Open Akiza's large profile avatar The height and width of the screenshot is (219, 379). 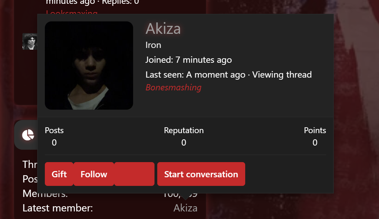[89, 66]
